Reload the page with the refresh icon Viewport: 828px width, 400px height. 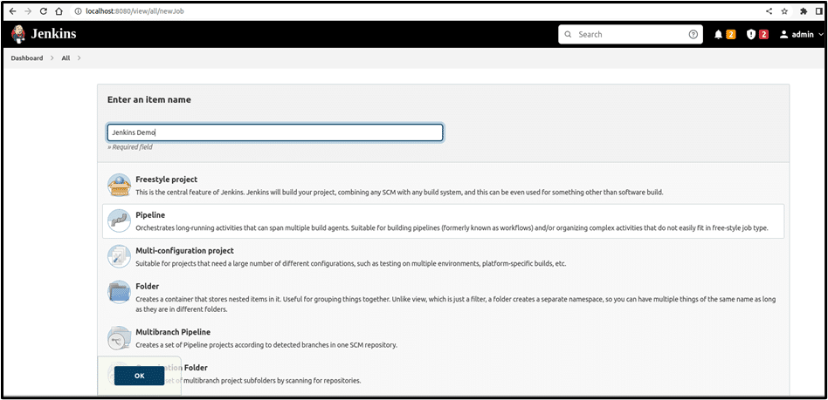click(x=44, y=11)
